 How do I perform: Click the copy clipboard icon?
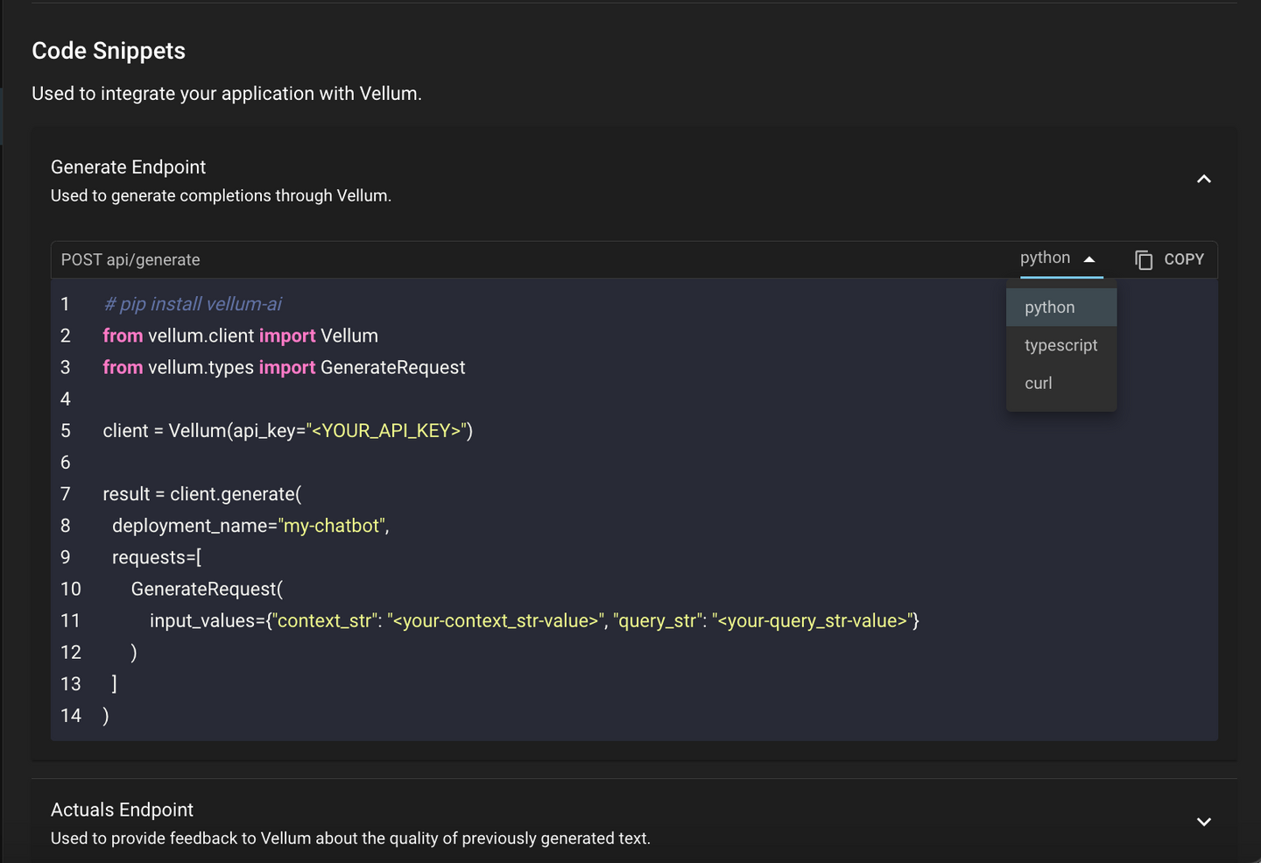[1144, 259]
